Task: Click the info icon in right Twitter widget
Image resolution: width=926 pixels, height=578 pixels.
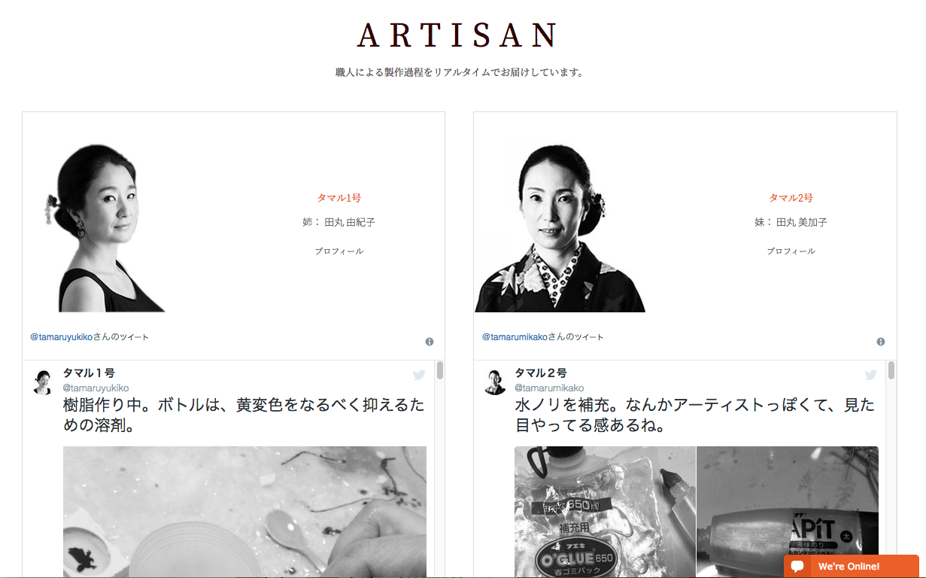Action: [x=881, y=342]
